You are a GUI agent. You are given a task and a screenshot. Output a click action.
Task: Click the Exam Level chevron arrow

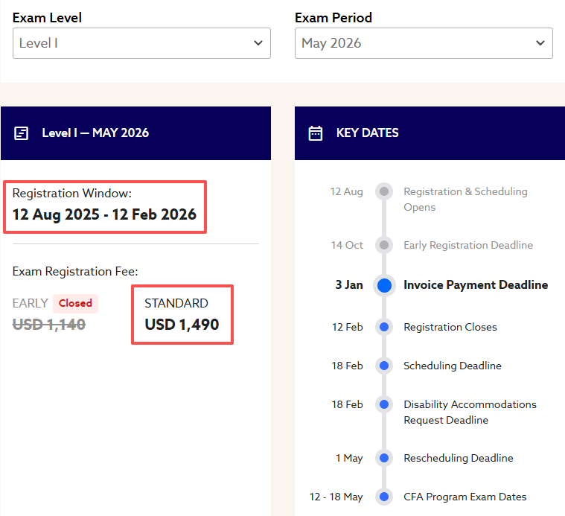point(258,43)
